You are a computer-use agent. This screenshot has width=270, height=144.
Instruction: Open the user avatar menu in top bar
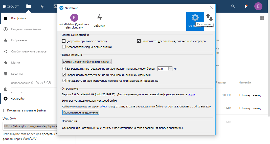pyautogui.click(x=258, y=6)
